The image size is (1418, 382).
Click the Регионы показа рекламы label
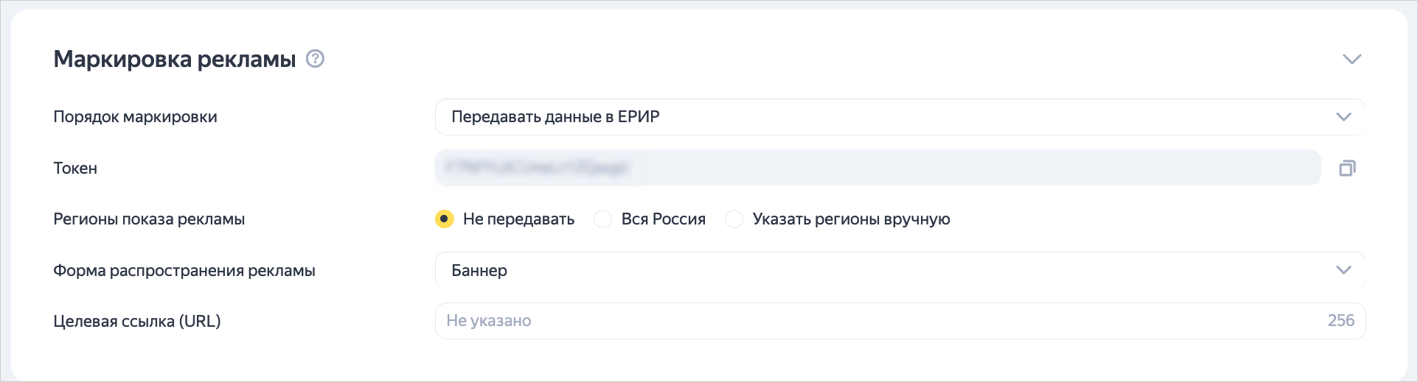149,219
